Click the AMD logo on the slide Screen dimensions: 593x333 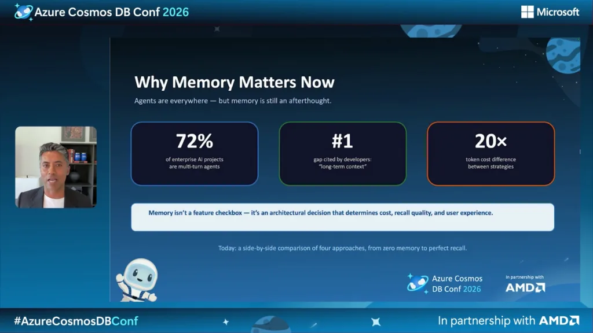point(525,288)
